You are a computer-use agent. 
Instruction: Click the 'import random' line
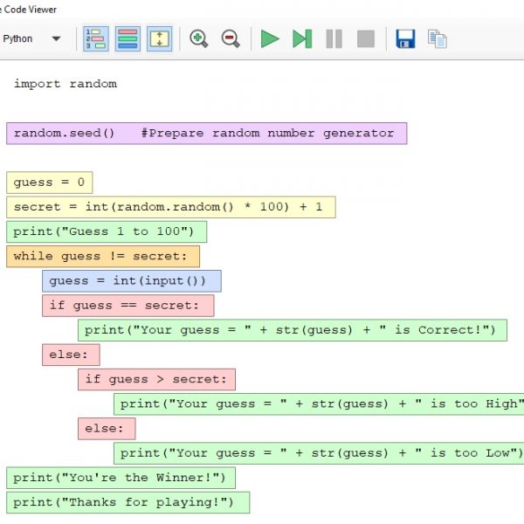click(65, 84)
